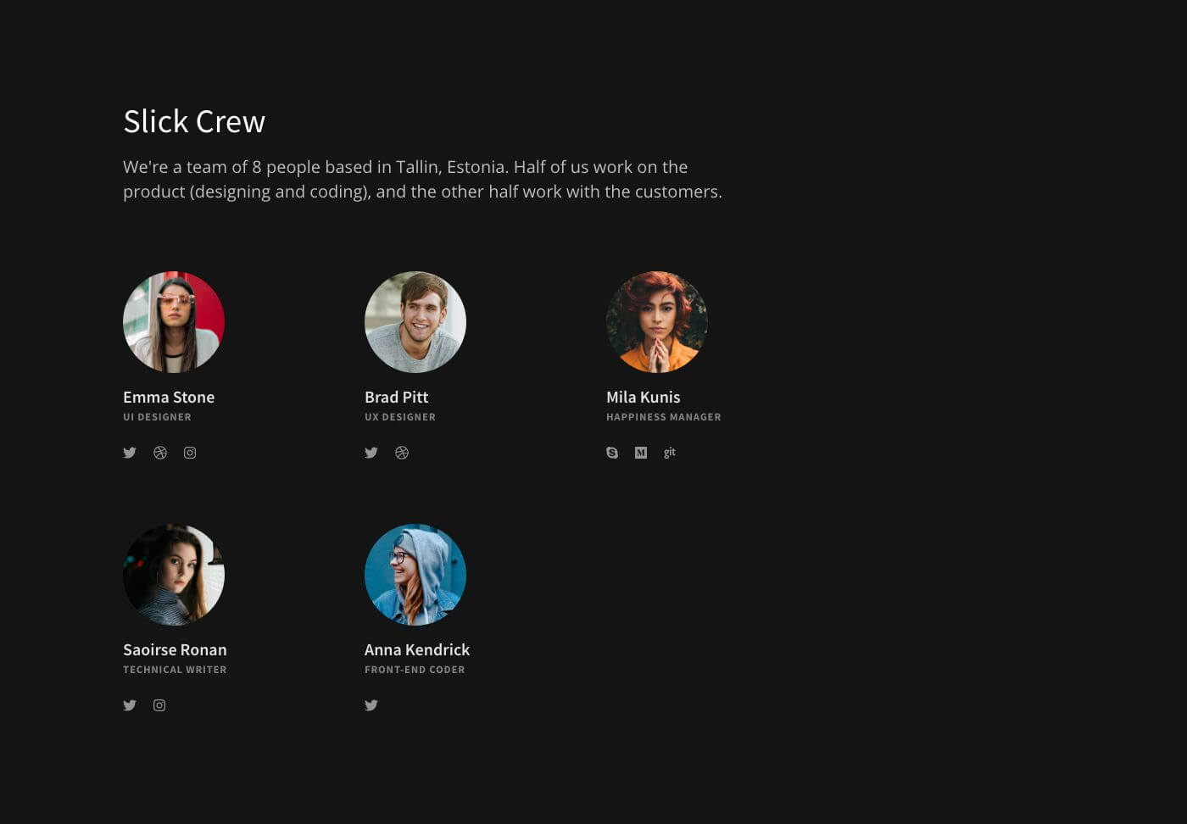Click the git icon under Mila Kunis
Viewport: 1187px width, 824px height.
pos(670,452)
